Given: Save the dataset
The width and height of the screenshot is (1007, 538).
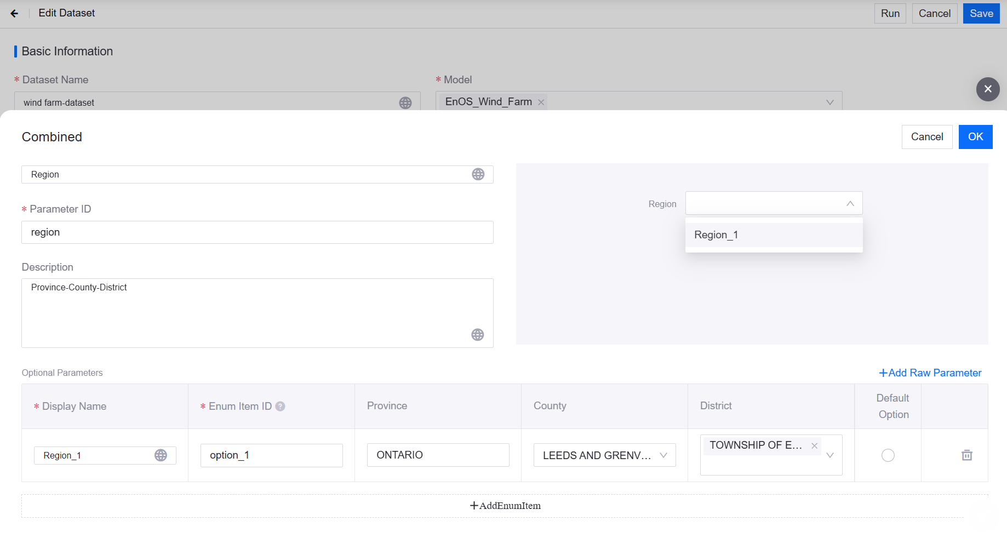Looking at the screenshot, I should point(981,13).
